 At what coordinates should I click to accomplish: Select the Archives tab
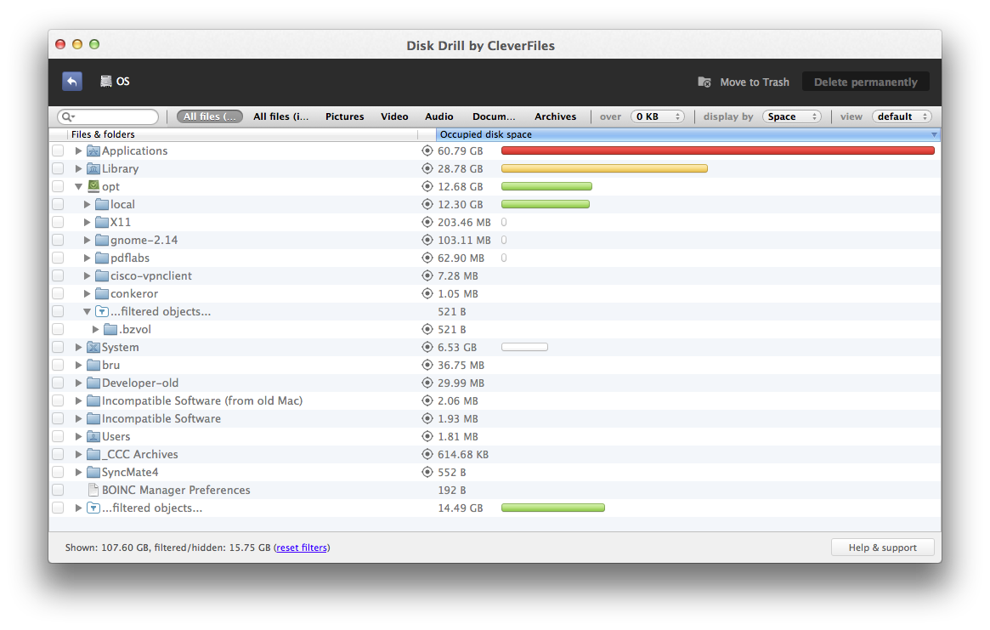555,116
